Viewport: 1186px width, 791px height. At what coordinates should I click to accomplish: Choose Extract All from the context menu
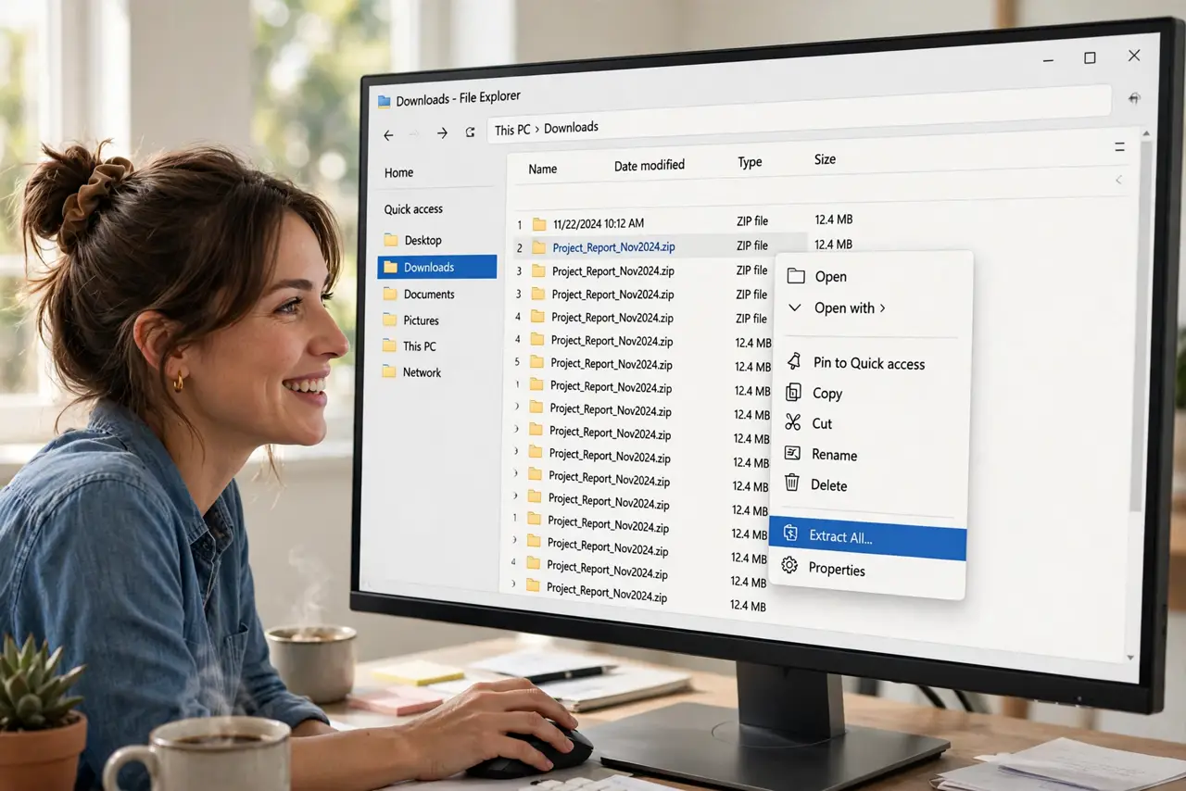[867, 538]
